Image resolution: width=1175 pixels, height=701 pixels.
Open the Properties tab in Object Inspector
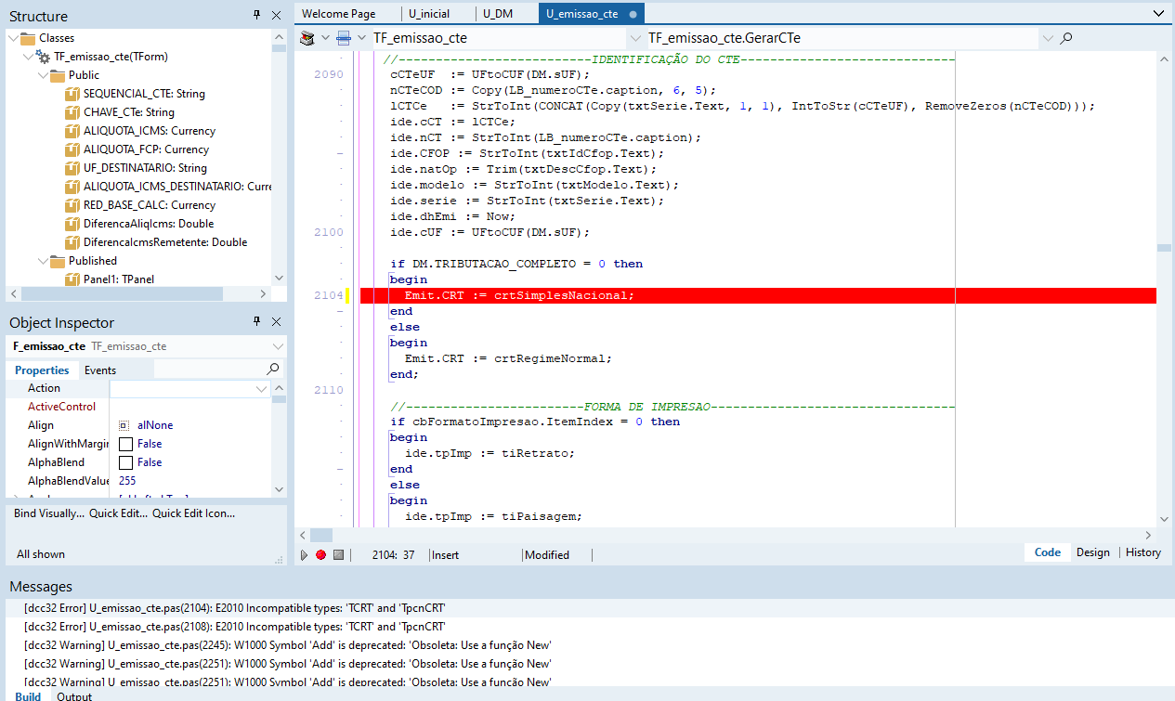point(42,370)
